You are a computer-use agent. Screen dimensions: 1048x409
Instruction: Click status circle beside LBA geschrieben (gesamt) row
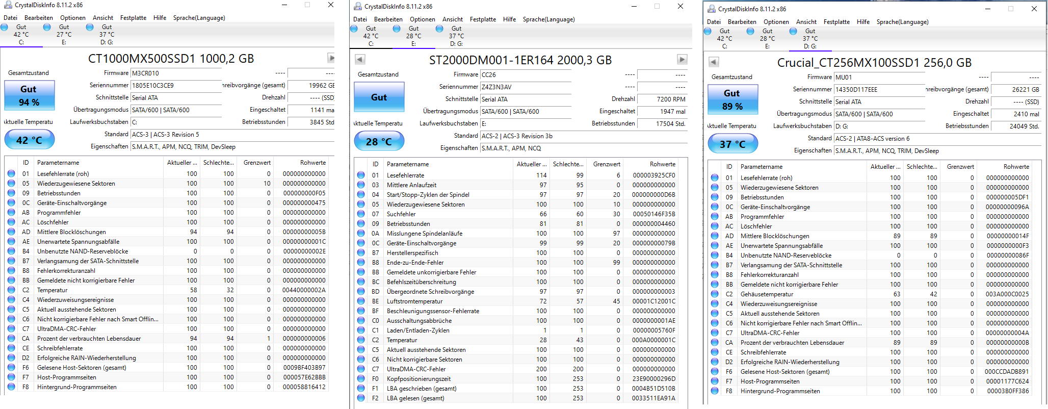point(361,388)
